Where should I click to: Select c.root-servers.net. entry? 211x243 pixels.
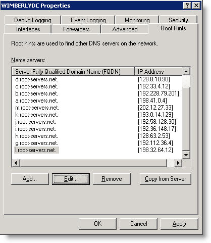[36, 86]
